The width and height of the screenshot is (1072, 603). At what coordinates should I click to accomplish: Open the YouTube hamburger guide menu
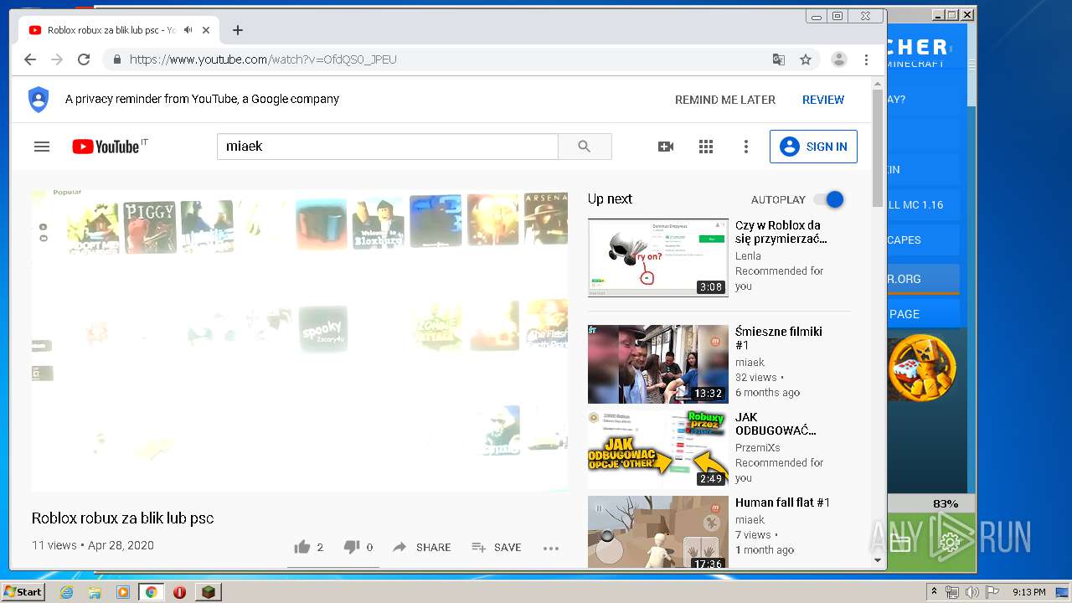pos(42,147)
